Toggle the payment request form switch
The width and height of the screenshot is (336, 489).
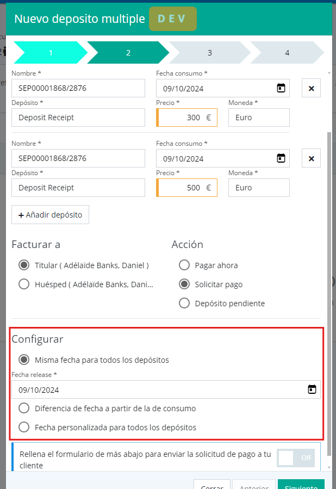pos(296,458)
